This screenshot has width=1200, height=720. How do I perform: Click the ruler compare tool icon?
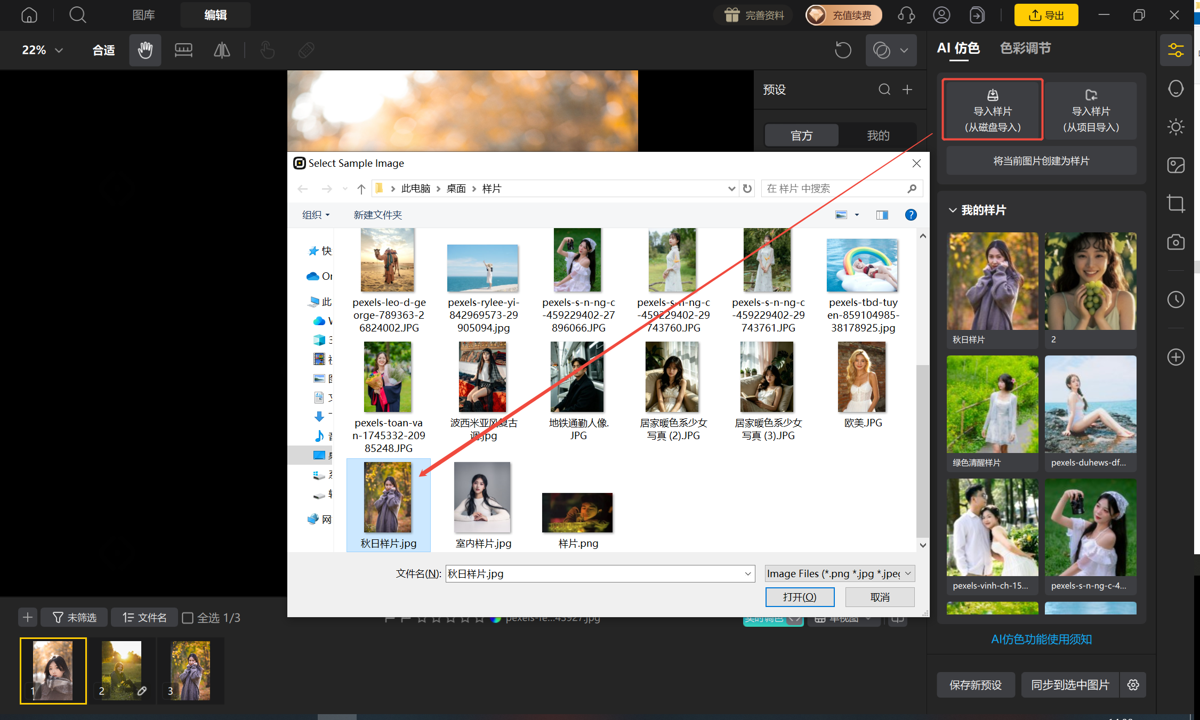click(x=183, y=50)
